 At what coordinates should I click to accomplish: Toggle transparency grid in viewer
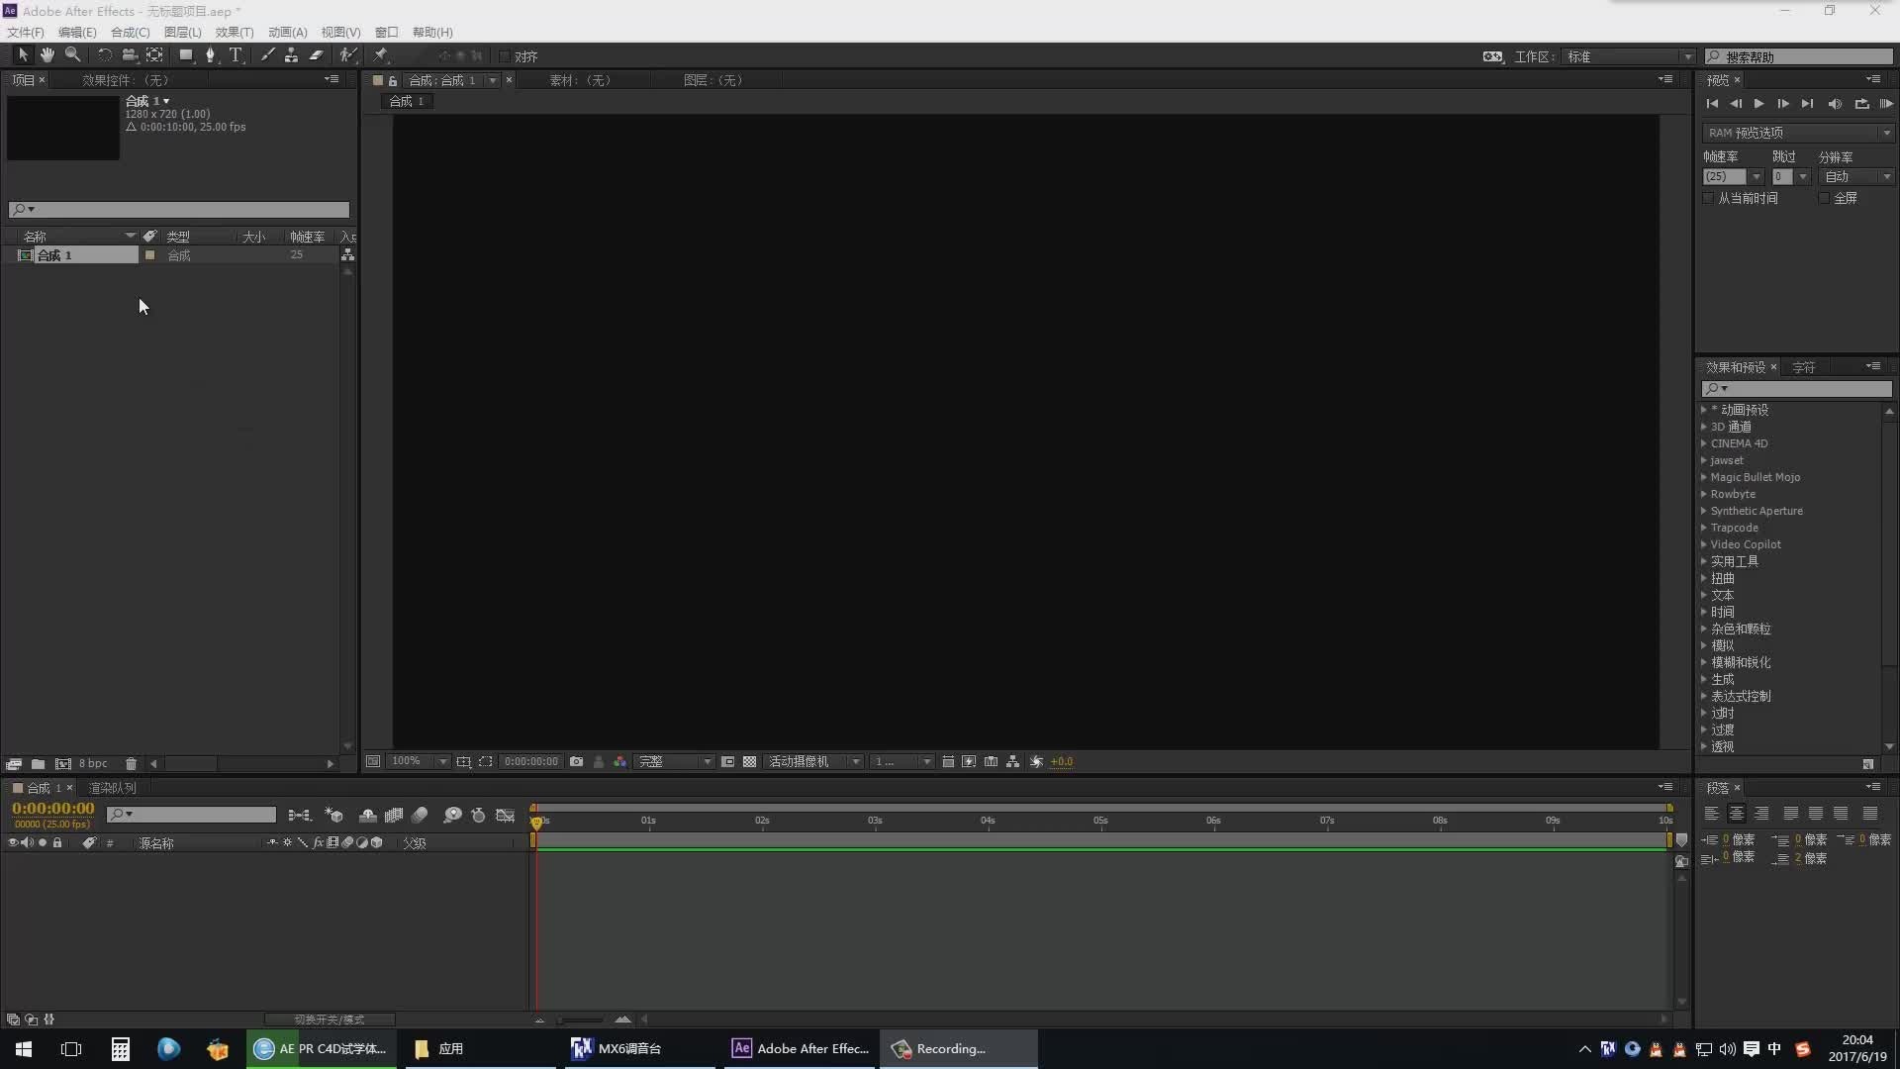[749, 761]
